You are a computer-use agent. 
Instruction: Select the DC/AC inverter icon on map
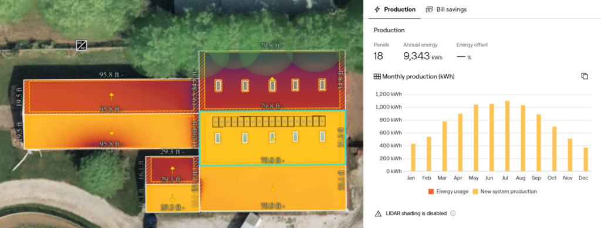(82, 46)
